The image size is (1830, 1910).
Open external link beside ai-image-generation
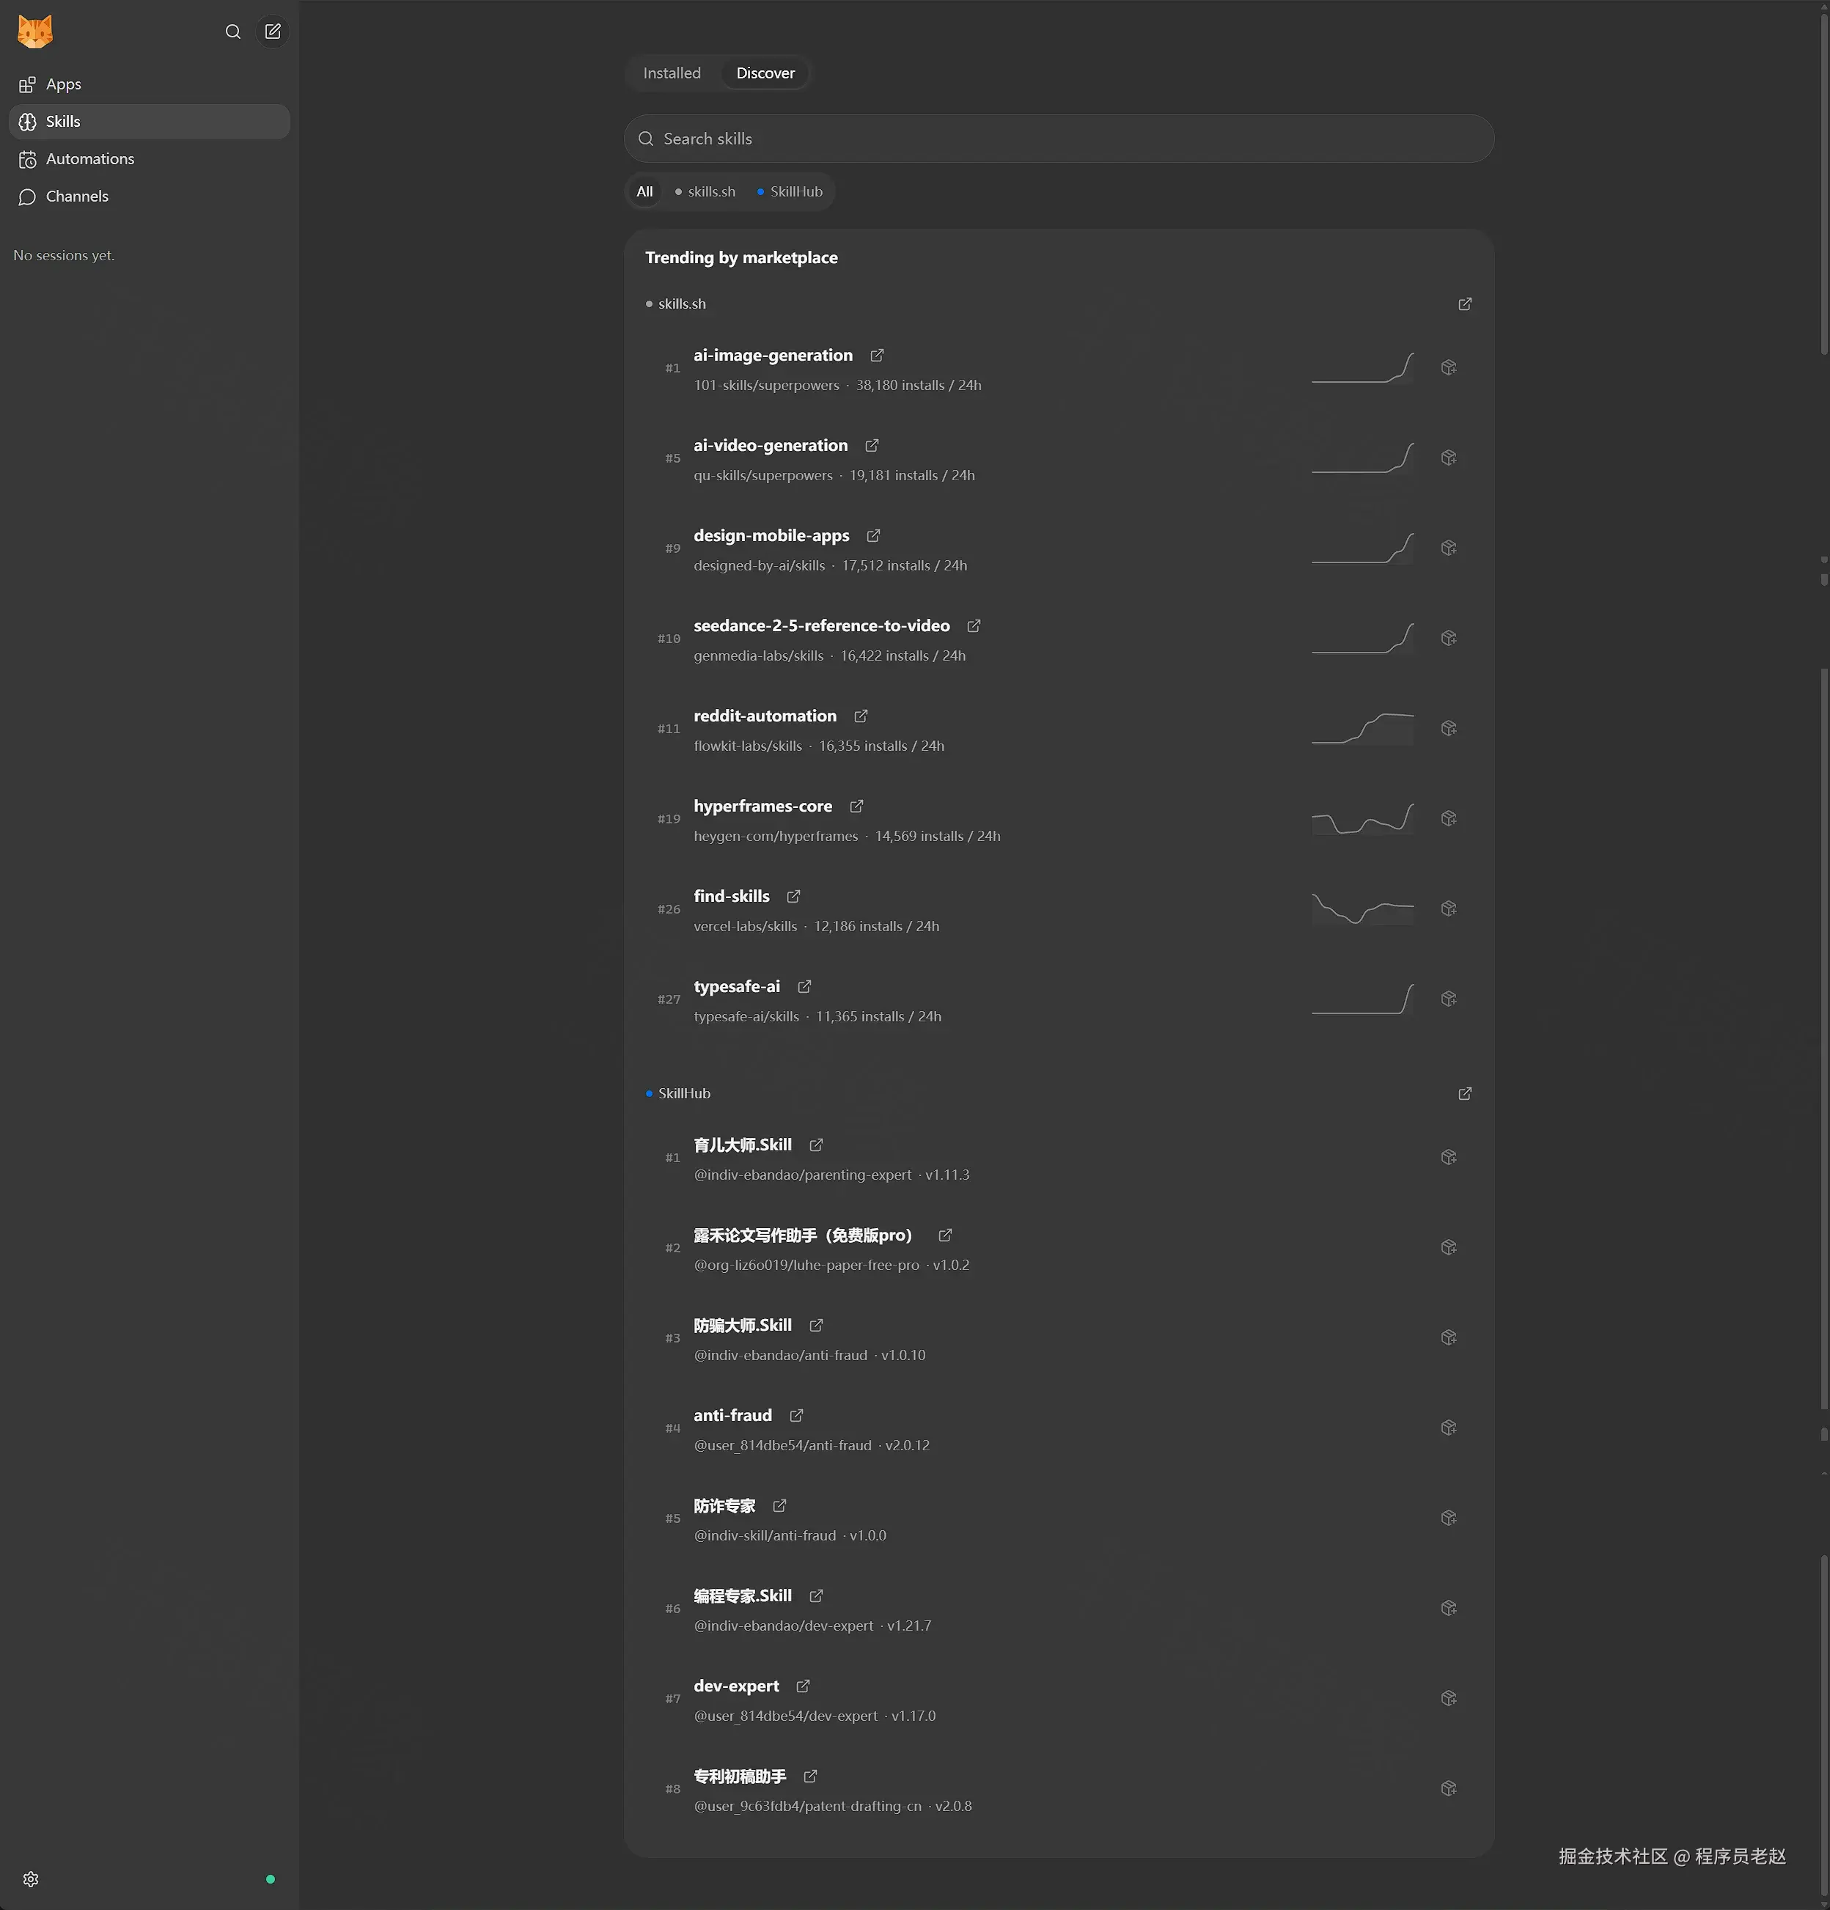(877, 356)
